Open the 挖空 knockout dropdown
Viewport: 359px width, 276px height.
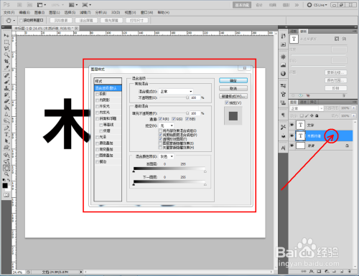[x=167, y=125]
